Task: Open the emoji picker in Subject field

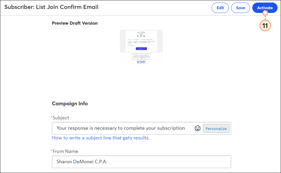Action: tap(198, 128)
